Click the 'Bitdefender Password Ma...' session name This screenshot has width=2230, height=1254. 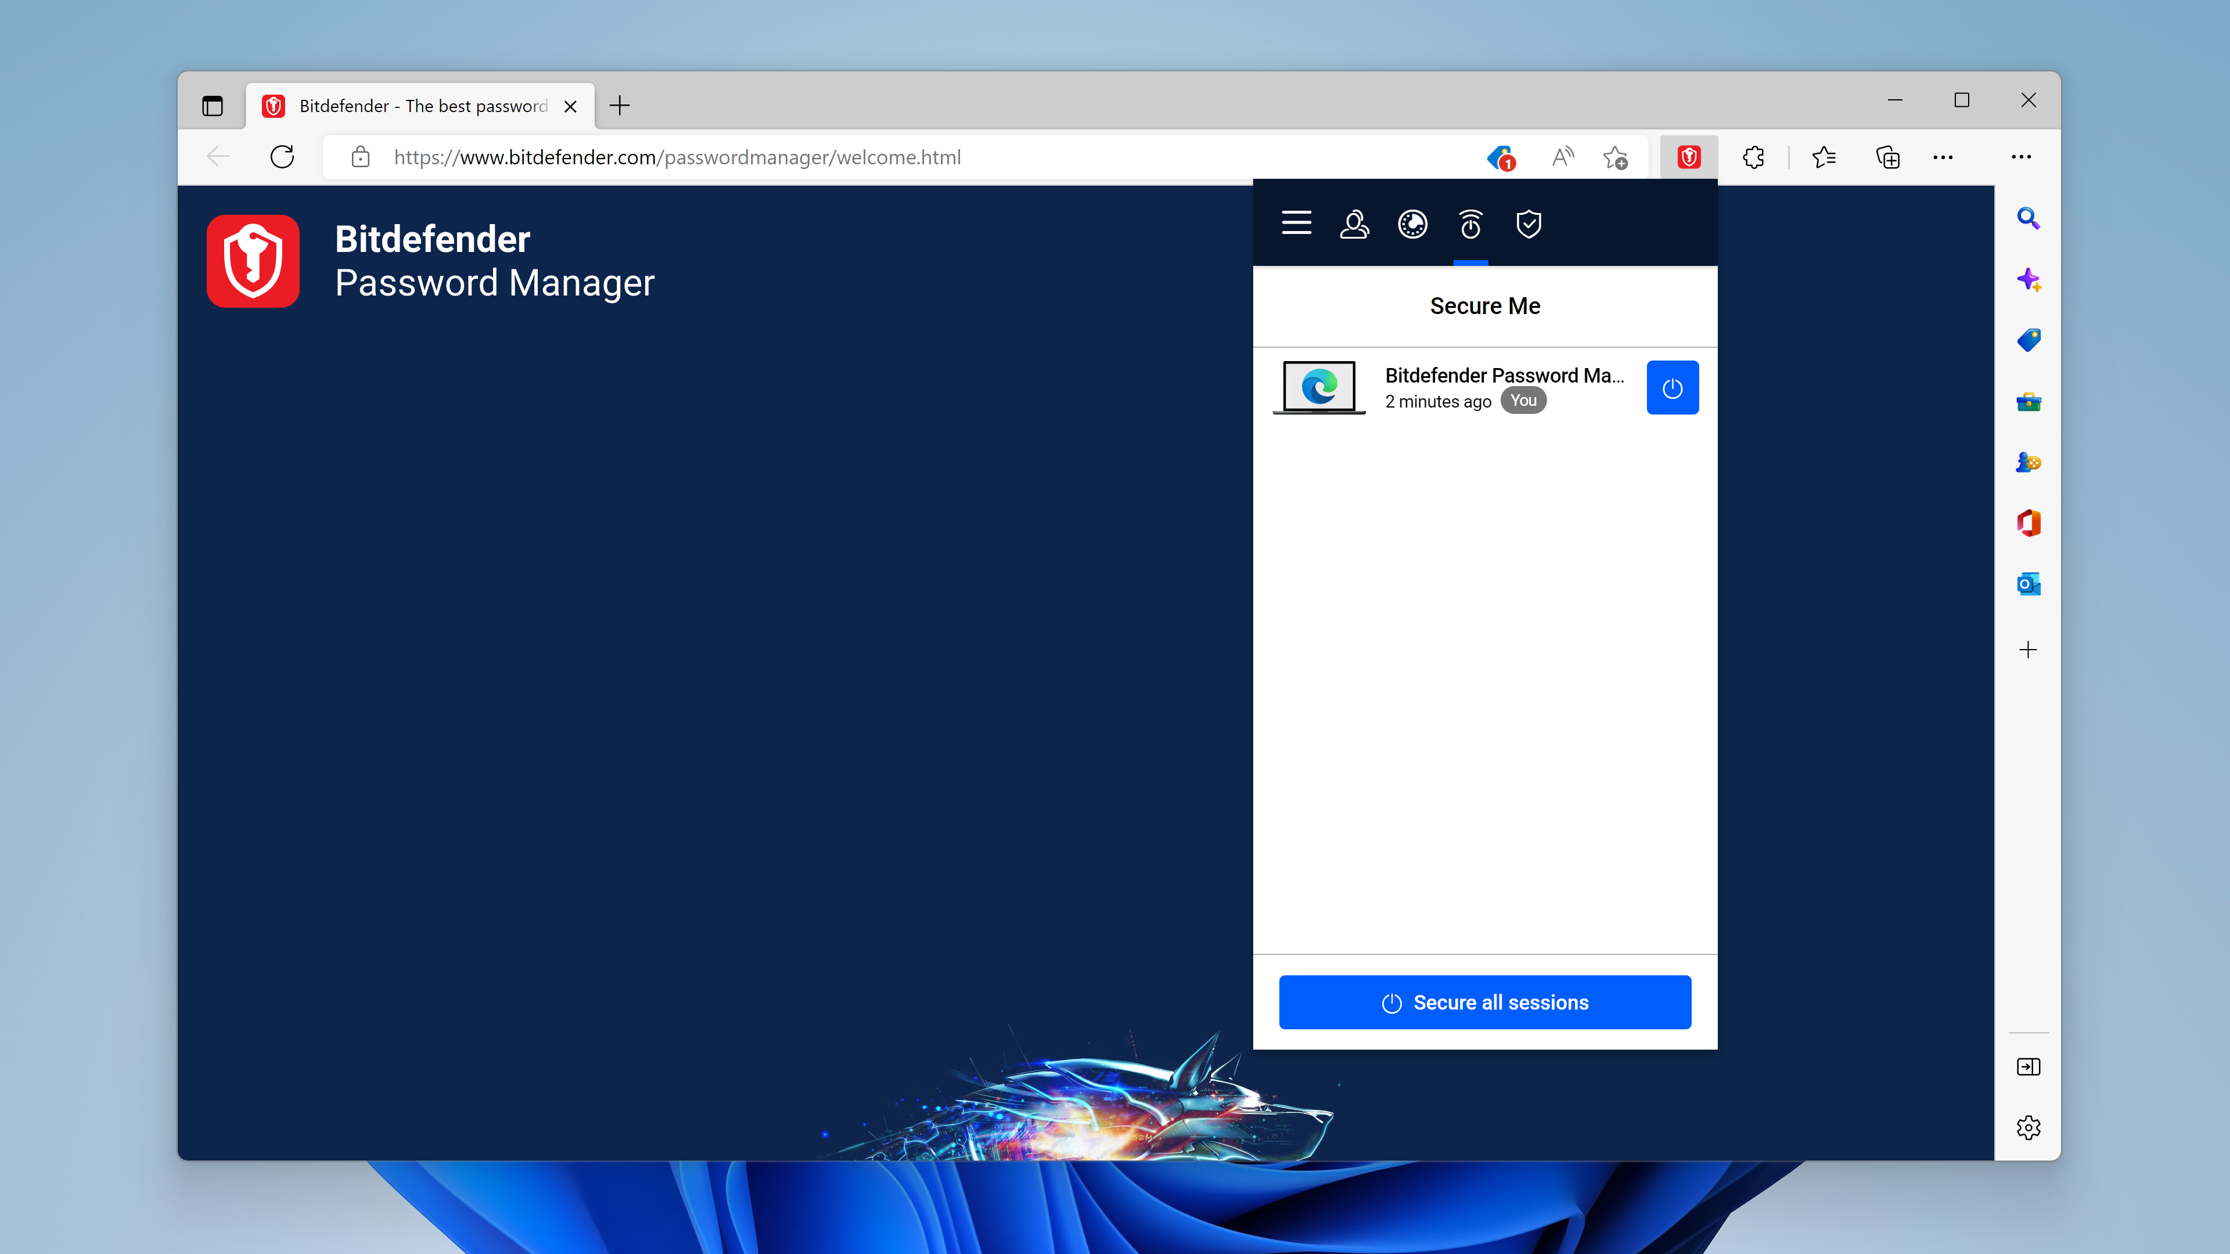click(1504, 374)
